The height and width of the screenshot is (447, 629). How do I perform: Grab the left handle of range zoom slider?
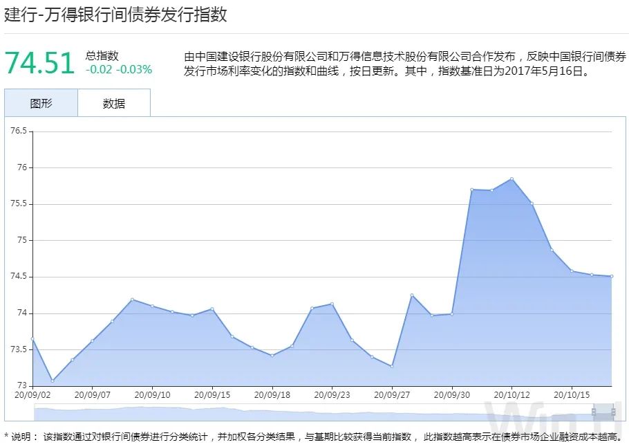coord(594,412)
